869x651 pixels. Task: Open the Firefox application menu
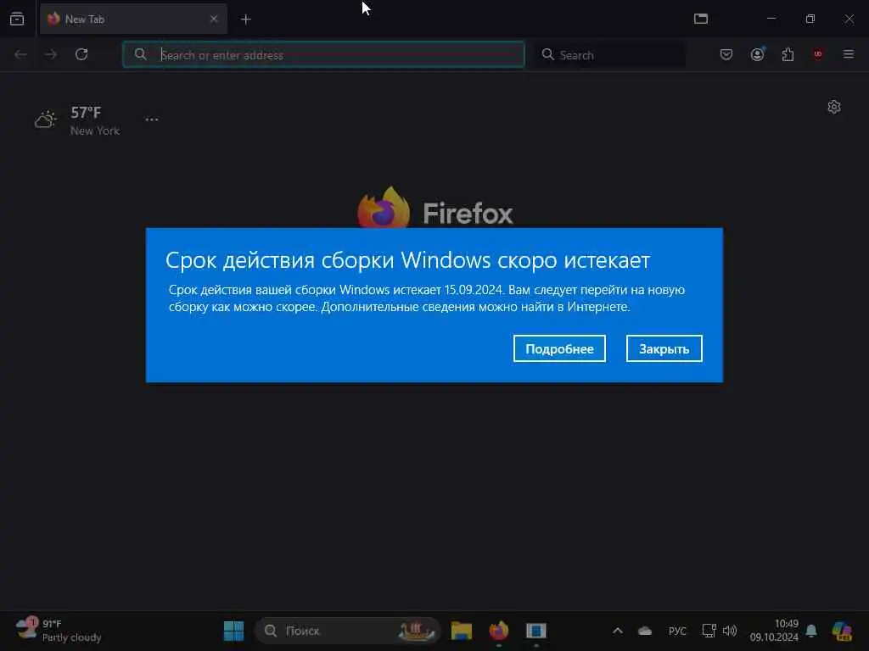tap(849, 54)
